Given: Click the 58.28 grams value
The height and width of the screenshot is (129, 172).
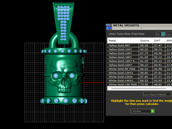Looking at the screenshot, I should click(x=144, y=46).
